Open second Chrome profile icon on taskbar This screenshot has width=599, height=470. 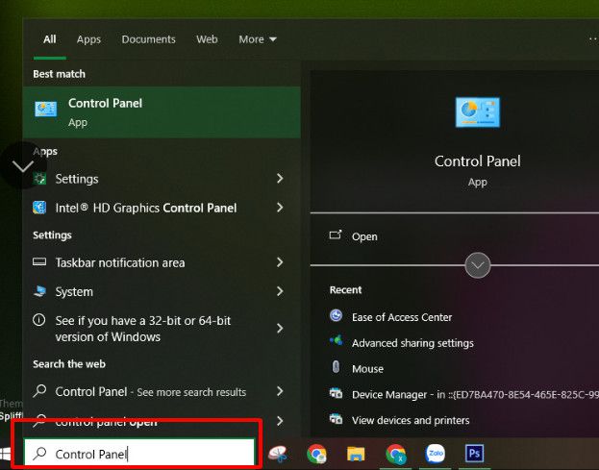396,454
